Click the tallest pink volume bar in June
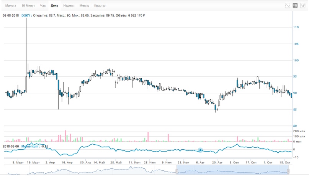Image resolution: width=309 pixels, height=176 pixels. tap(148, 137)
